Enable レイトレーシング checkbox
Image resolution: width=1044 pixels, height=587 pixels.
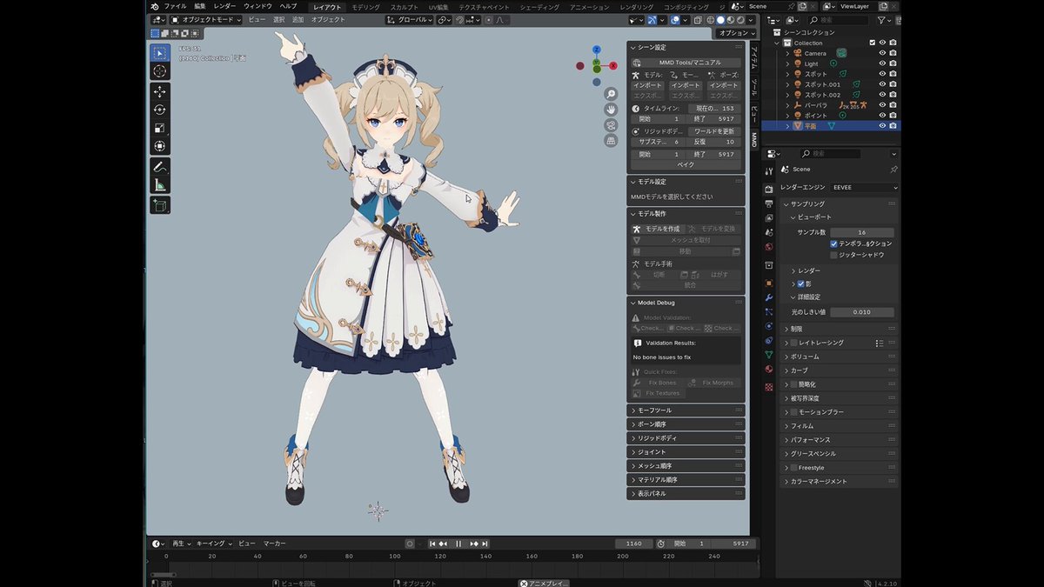[x=793, y=343]
